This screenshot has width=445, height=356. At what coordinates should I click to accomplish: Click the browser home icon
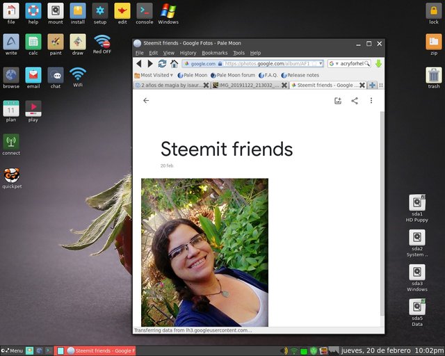[174, 63]
